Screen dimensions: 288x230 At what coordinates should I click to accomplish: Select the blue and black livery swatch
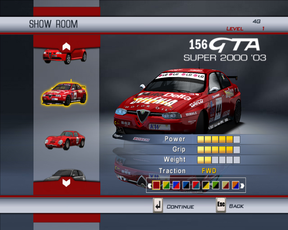point(186,185)
